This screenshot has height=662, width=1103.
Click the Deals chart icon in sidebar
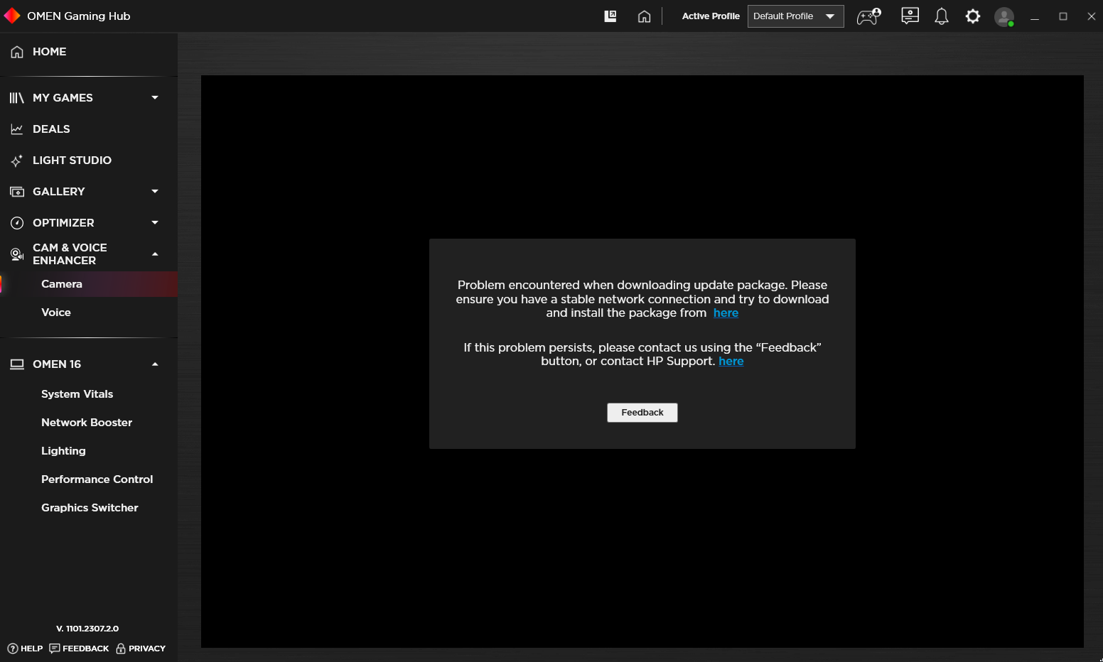[x=17, y=129]
